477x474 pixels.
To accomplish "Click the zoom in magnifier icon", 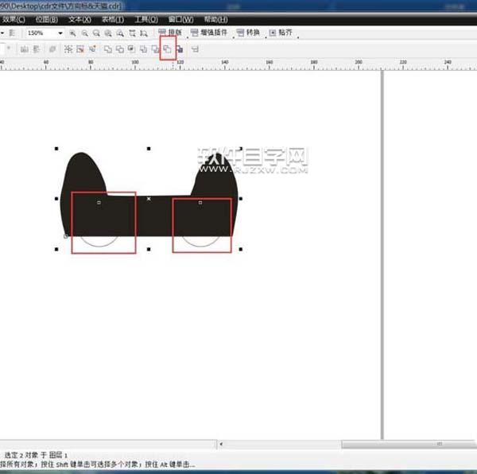I will point(72,33).
